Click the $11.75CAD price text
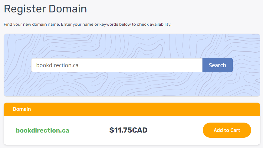 click(x=128, y=130)
